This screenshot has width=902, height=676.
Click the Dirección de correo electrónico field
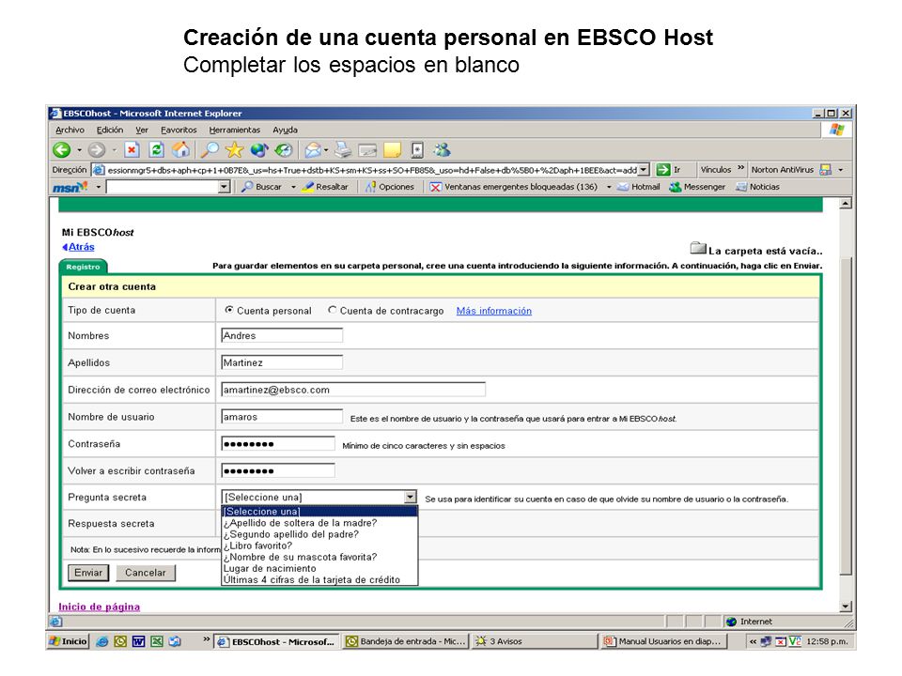[x=353, y=390]
